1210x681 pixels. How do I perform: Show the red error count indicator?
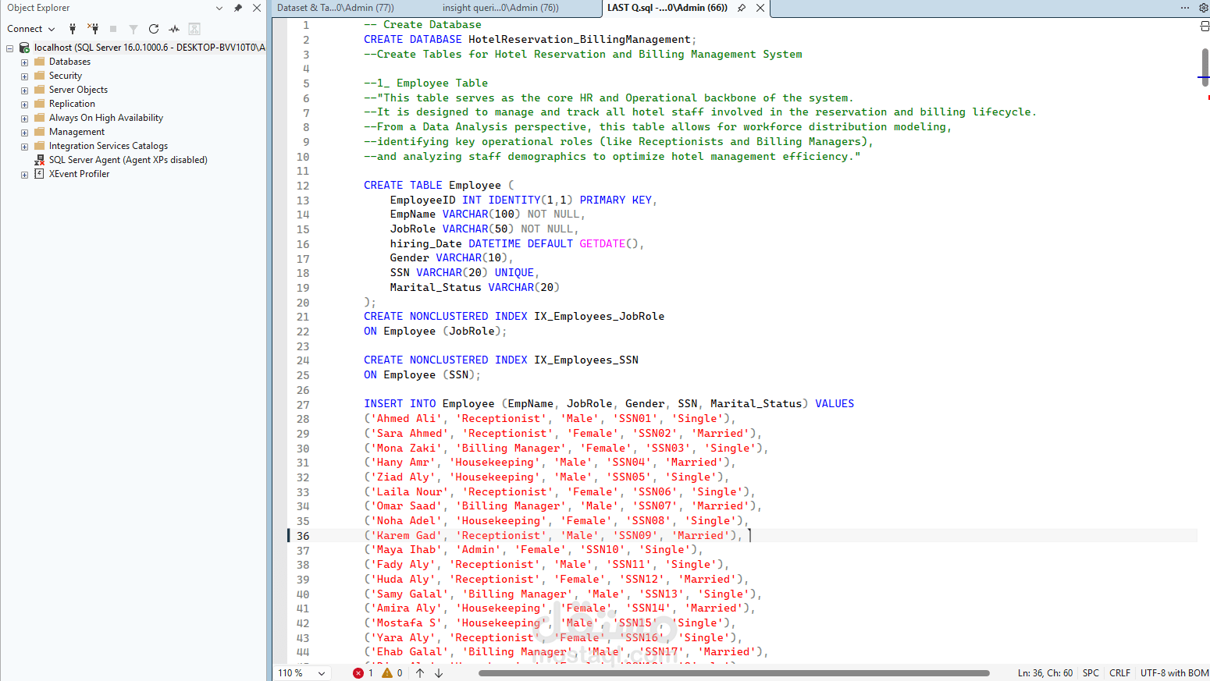pos(363,673)
